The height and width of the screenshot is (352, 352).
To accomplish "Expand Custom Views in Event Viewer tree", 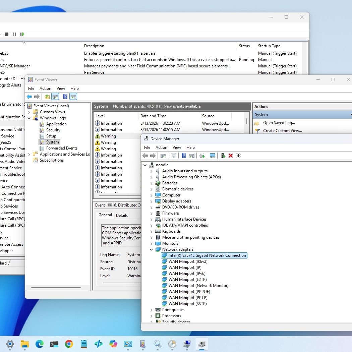I will [29, 112].
